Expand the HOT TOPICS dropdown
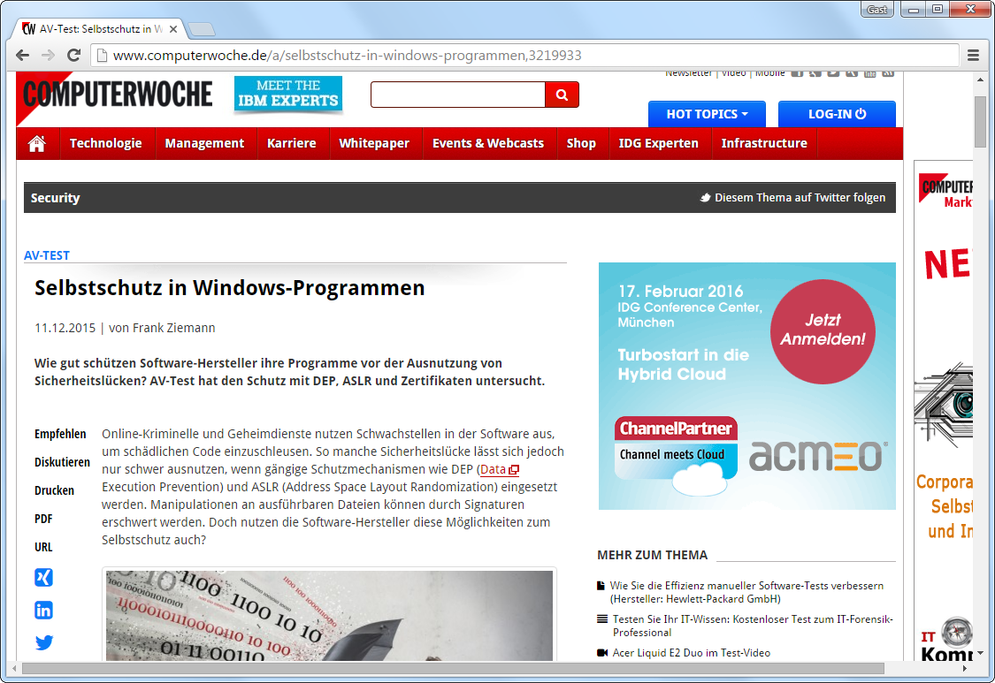The width and height of the screenshot is (995, 683). [707, 114]
